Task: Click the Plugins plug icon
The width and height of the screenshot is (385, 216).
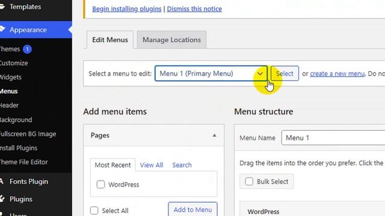Action: tap(2, 199)
